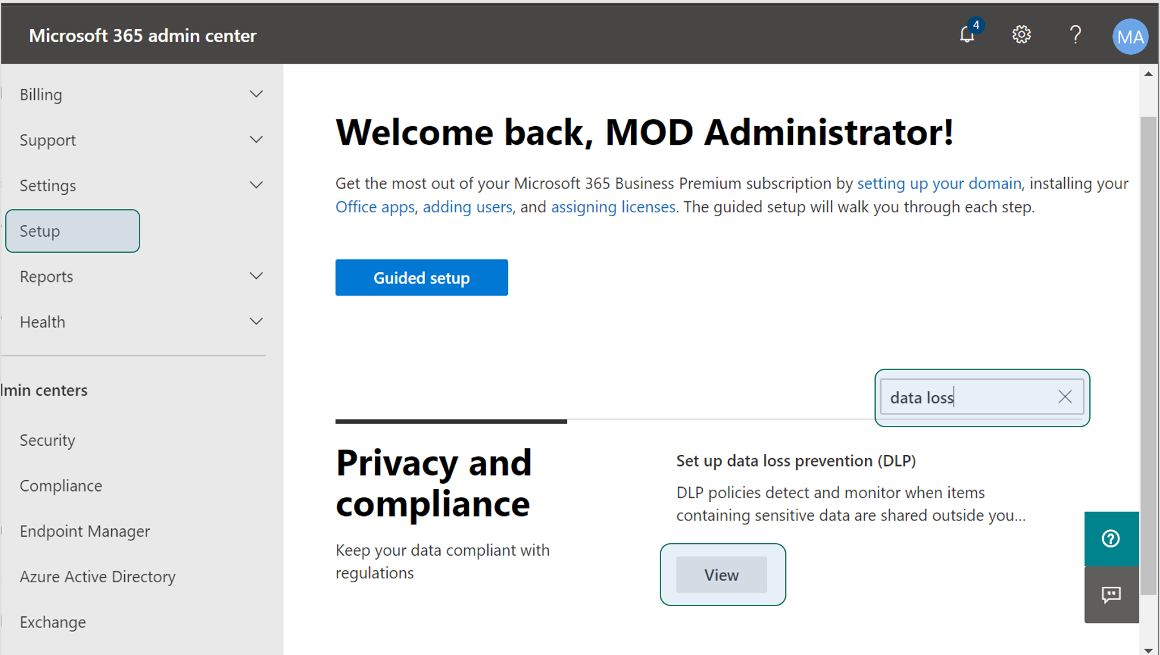
Task: Open the Compliance admin center
Action: click(x=61, y=486)
